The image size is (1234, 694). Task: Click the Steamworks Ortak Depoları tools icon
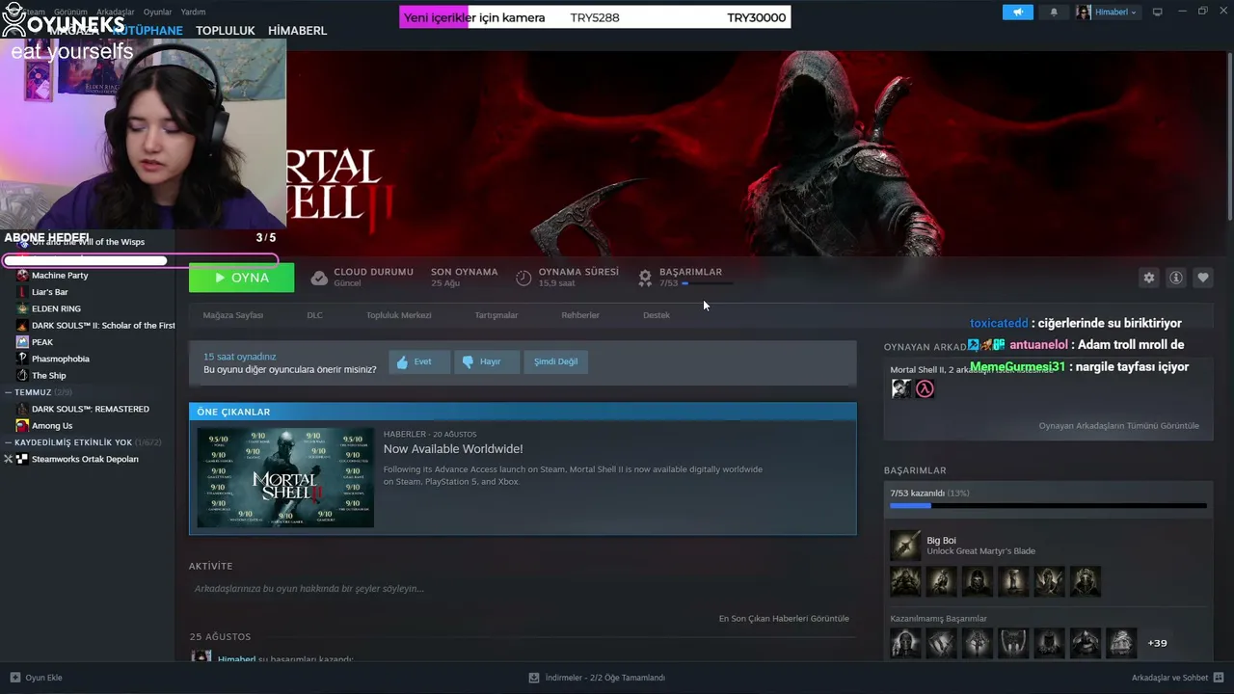pyautogui.click(x=9, y=459)
